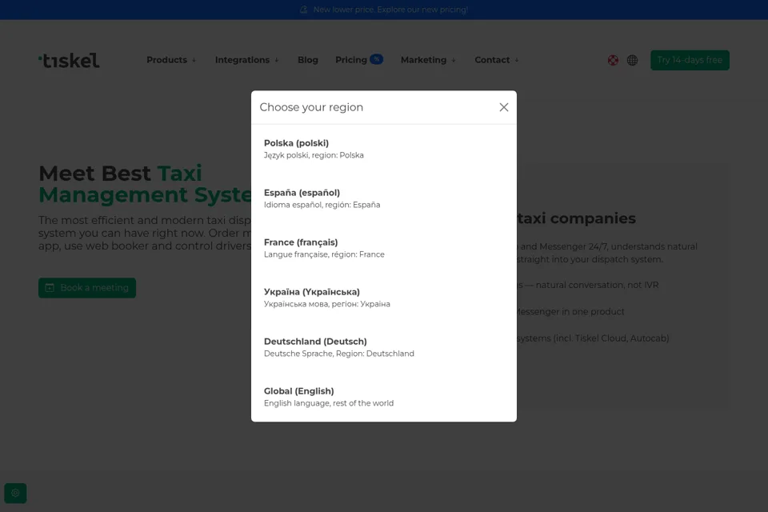Click the "Choose your region" dialog title
The width and height of the screenshot is (768, 512).
(311, 107)
